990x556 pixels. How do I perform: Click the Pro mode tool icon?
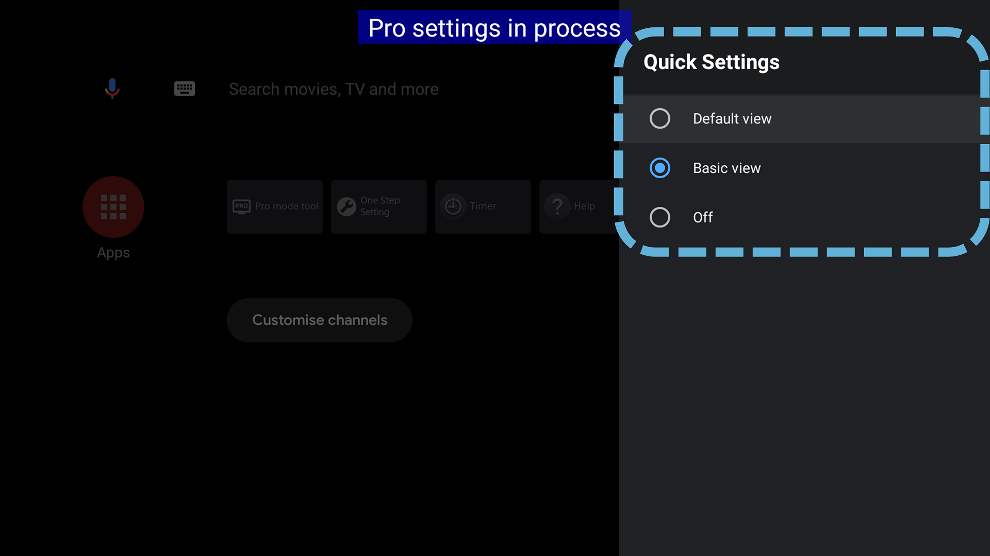pos(241,206)
